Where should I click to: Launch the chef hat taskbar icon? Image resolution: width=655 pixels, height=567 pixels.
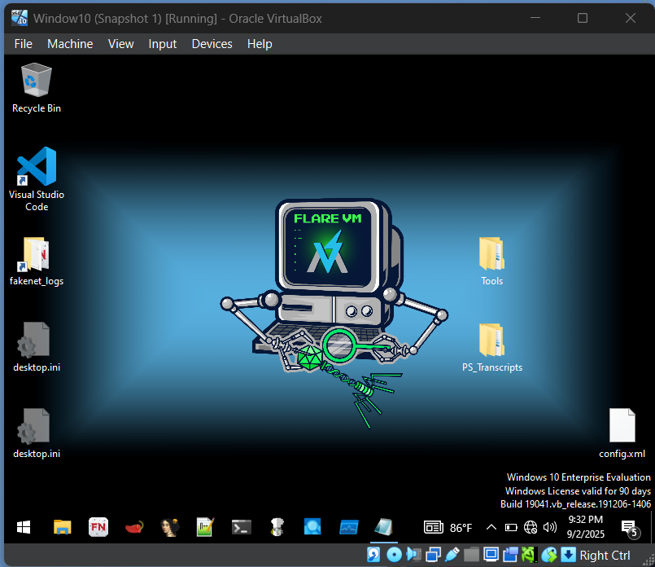click(x=277, y=527)
